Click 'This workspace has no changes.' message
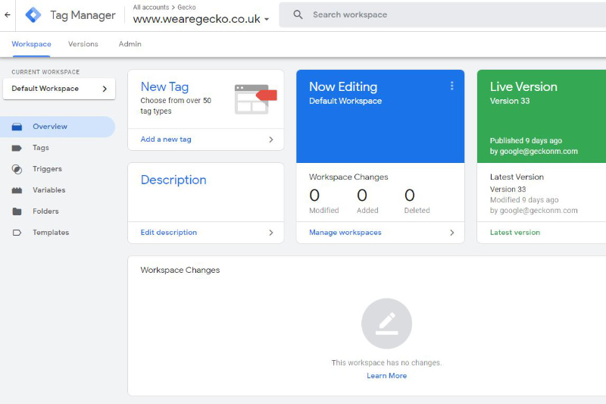The width and height of the screenshot is (606, 404). pos(386,362)
